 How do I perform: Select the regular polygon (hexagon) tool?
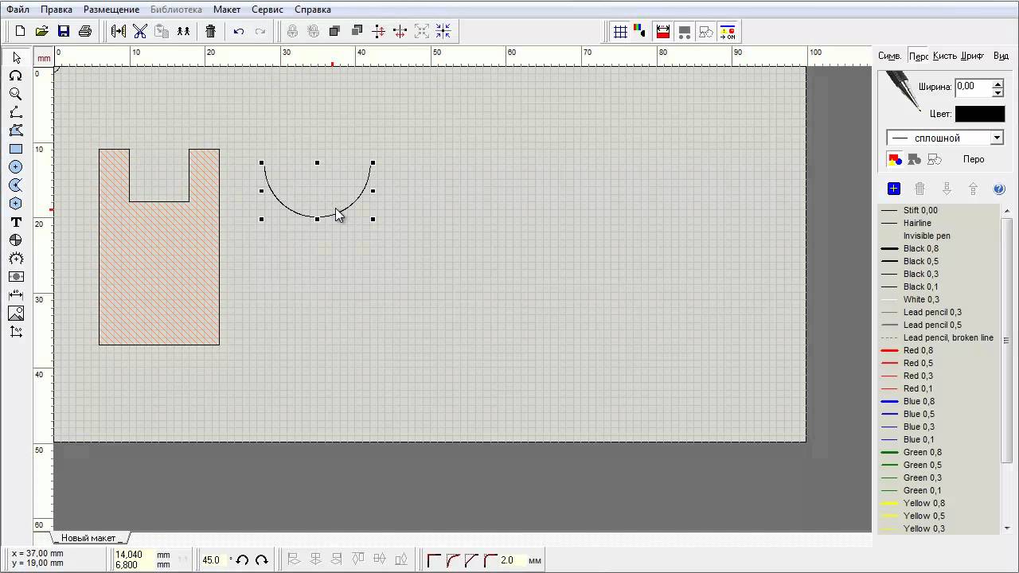tap(16, 204)
